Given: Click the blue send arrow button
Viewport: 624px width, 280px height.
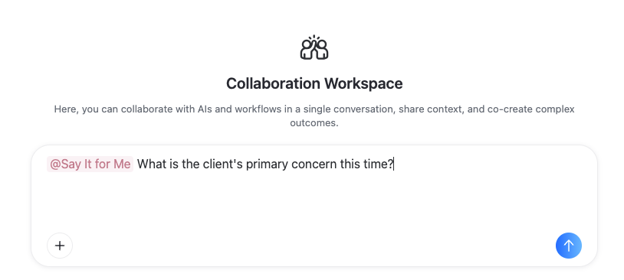Looking at the screenshot, I should (568, 246).
